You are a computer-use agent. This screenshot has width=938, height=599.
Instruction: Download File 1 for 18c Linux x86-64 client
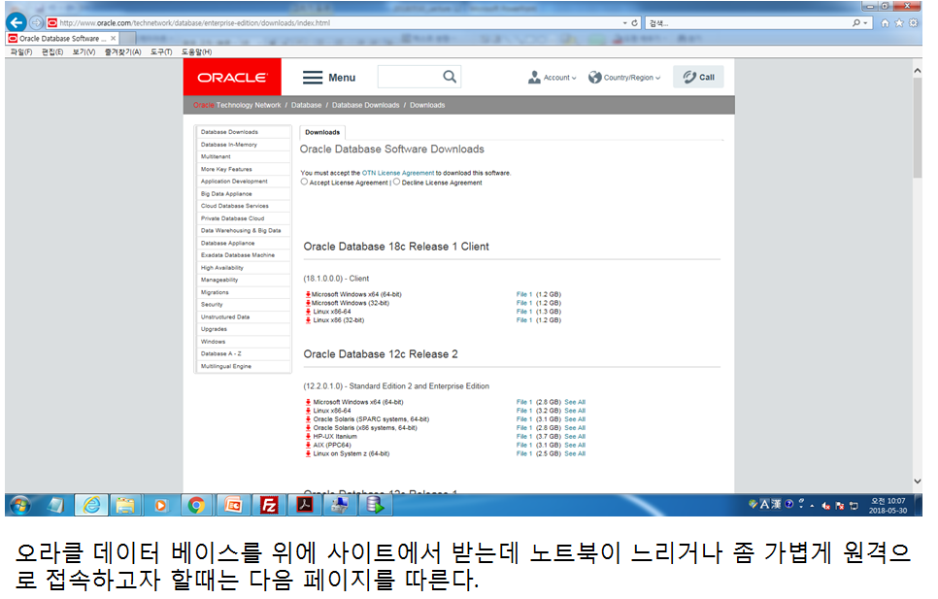click(524, 312)
